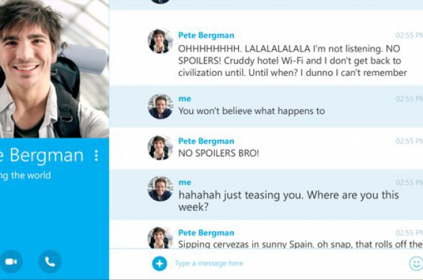The image size is (423, 280).
Task: Click Pete Bergman name above OHHHHHHHH message
Action: pyautogui.click(x=206, y=35)
